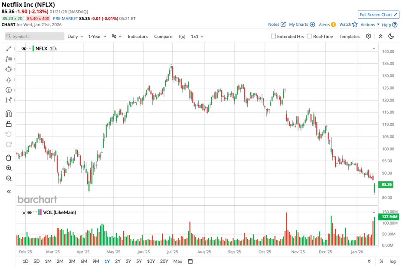
Task: Delete drawings with the trash icon
Action: 9,157
